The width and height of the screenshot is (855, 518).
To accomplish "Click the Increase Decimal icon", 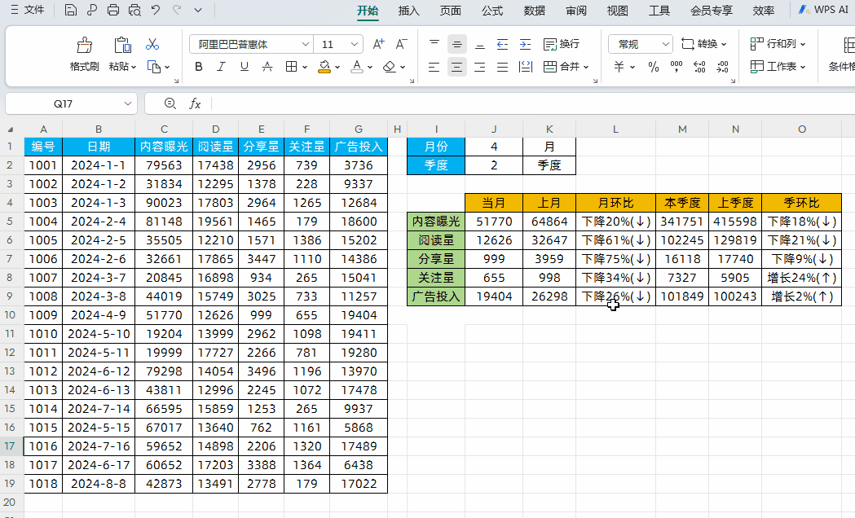I will 699,67.
